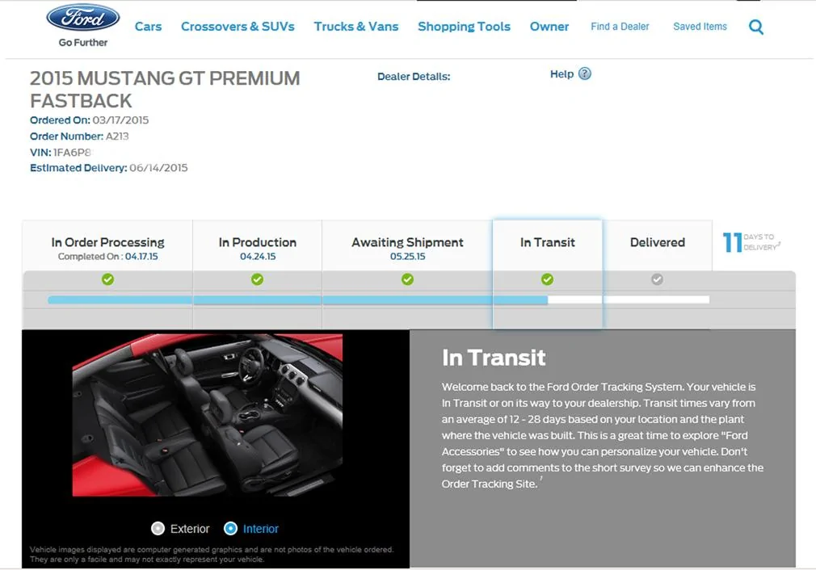Click the 05.25.15 shipment date
816x570 pixels.
click(x=407, y=257)
